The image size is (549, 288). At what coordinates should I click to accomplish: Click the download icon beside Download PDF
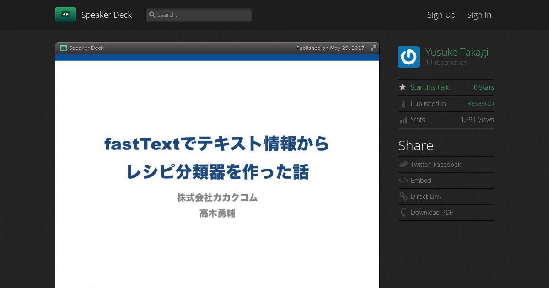pos(403,213)
